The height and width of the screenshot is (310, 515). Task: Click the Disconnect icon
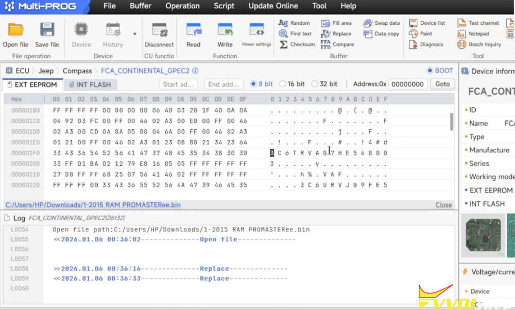tap(159, 30)
